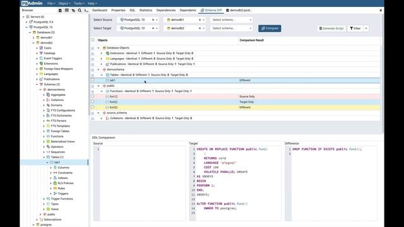Click the Triggers node icon under tab1

pos(55,194)
